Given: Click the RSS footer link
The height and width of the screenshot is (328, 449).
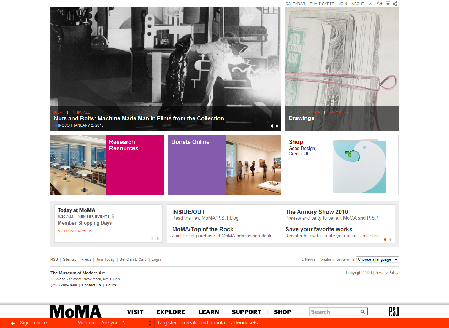Looking at the screenshot, I should click(54, 260).
